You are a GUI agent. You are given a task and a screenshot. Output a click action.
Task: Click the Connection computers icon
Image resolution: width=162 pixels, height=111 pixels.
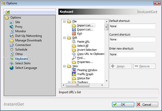point(12,45)
